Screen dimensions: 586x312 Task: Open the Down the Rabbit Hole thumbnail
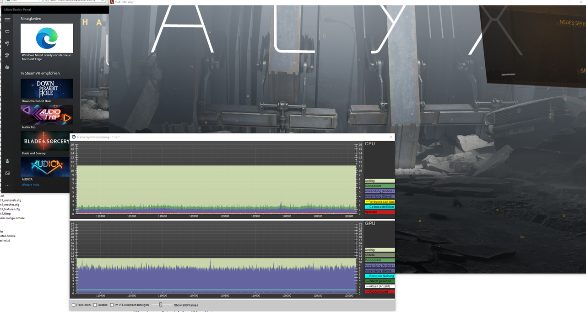(47, 89)
